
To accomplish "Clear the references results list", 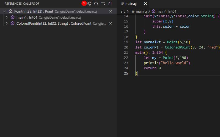I will [x=103, y=4].
